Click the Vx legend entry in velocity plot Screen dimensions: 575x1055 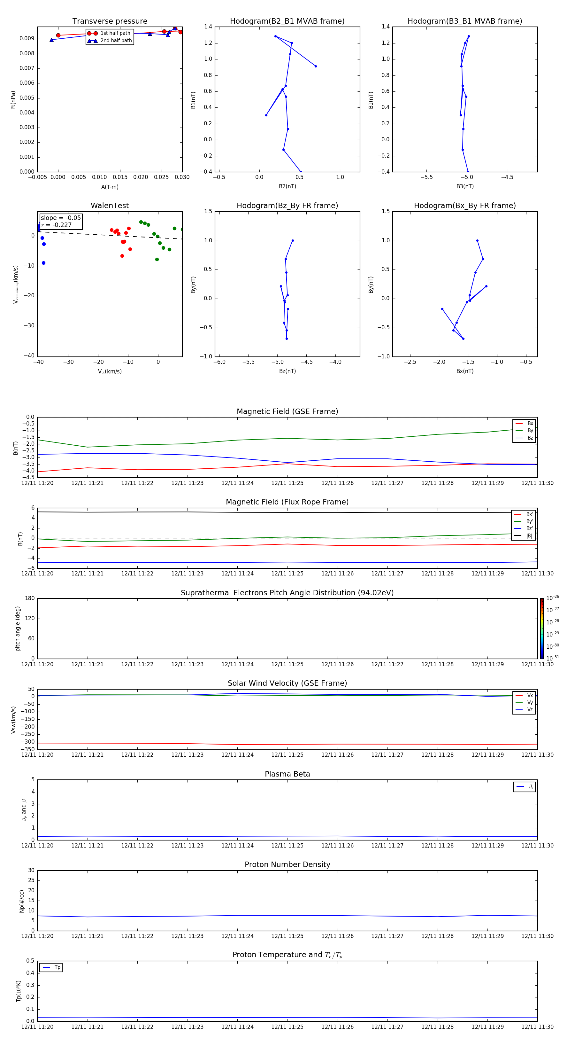tap(524, 695)
